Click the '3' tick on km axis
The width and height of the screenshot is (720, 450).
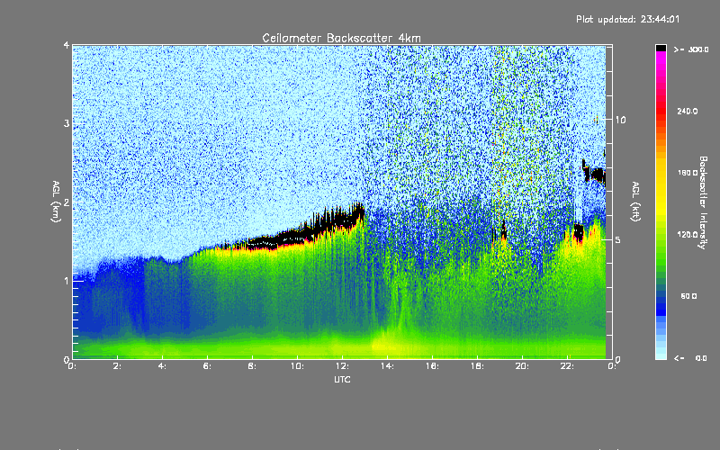click(67, 123)
